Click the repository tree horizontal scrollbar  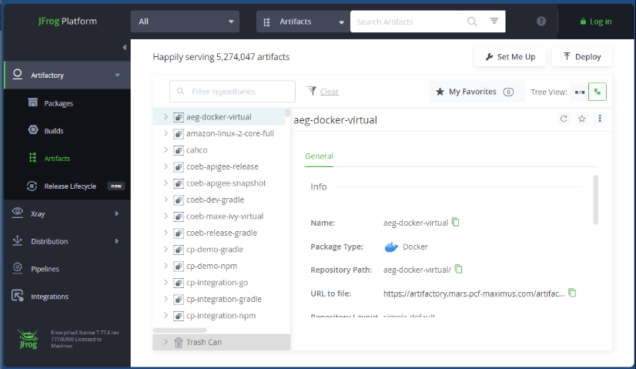click(179, 330)
